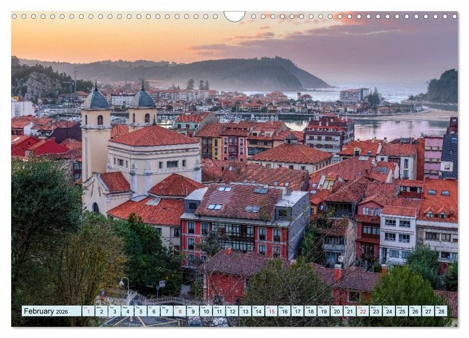469x338 pixels.
Task: Select the red Sunday 8 date cell
Action: tap(180, 311)
